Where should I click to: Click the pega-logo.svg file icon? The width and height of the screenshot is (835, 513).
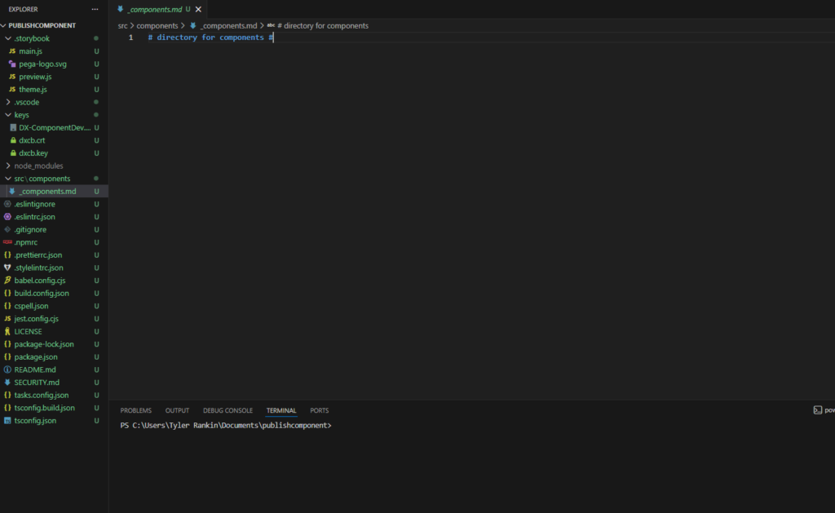(12, 64)
